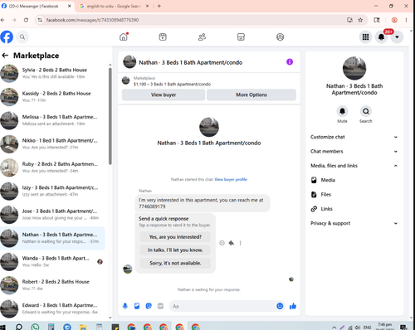Open notifications bell with 20+ badge
This screenshot has width=415, height=330.
point(381,36)
